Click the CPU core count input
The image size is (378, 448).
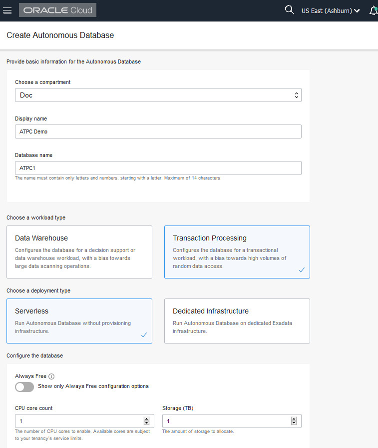click(84, 421)
